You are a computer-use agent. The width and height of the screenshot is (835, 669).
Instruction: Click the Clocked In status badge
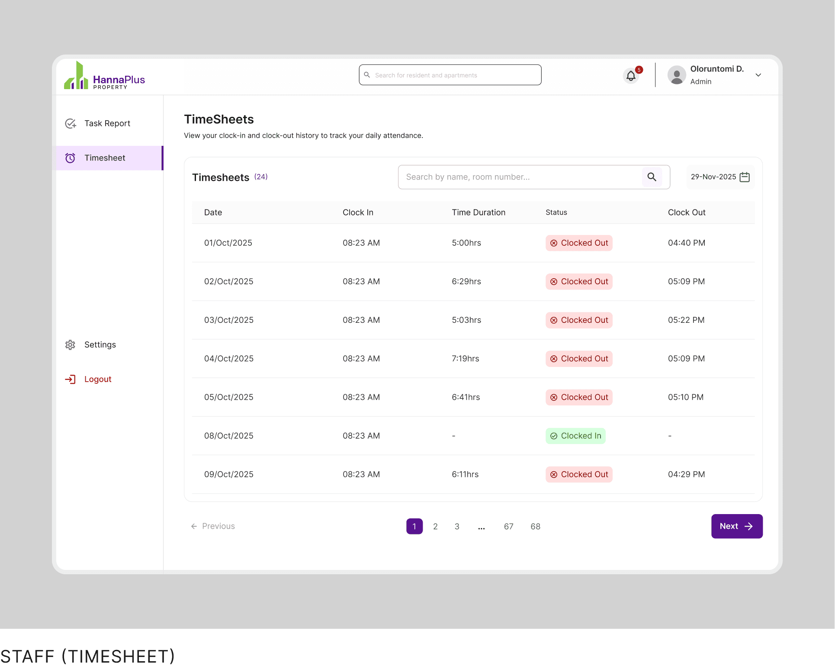click(x=575, y=436)
